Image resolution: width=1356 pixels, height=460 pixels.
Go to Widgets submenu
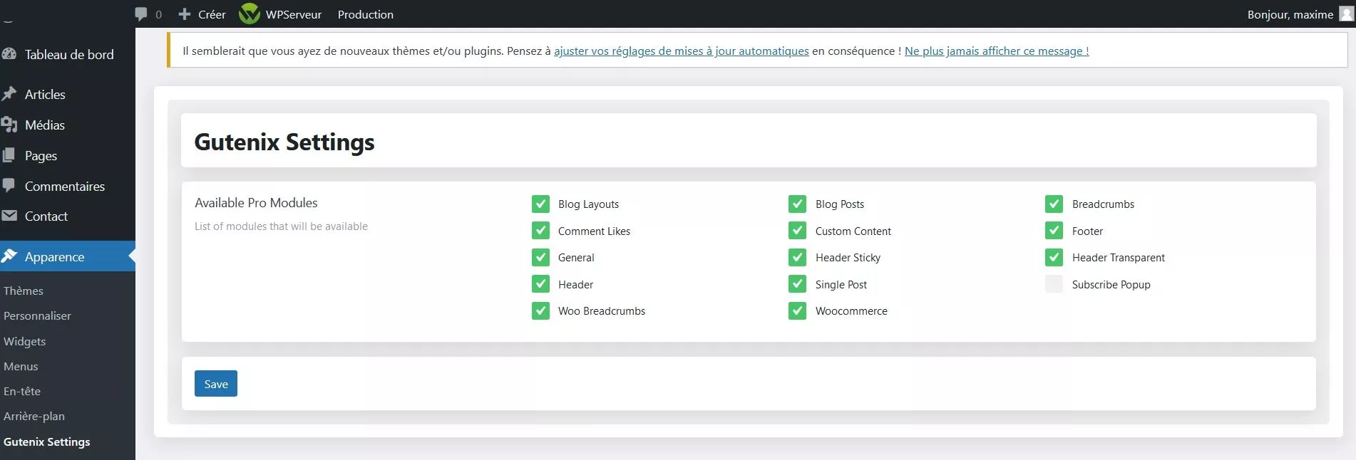tap(25, 341)
